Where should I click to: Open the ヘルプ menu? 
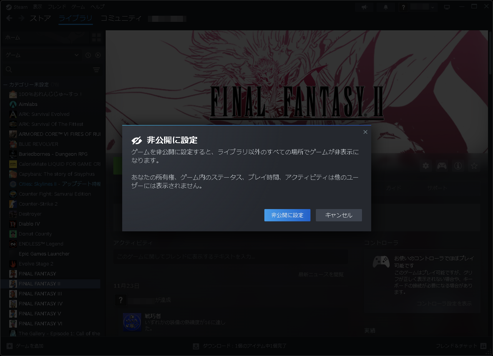tap(98, 7)
